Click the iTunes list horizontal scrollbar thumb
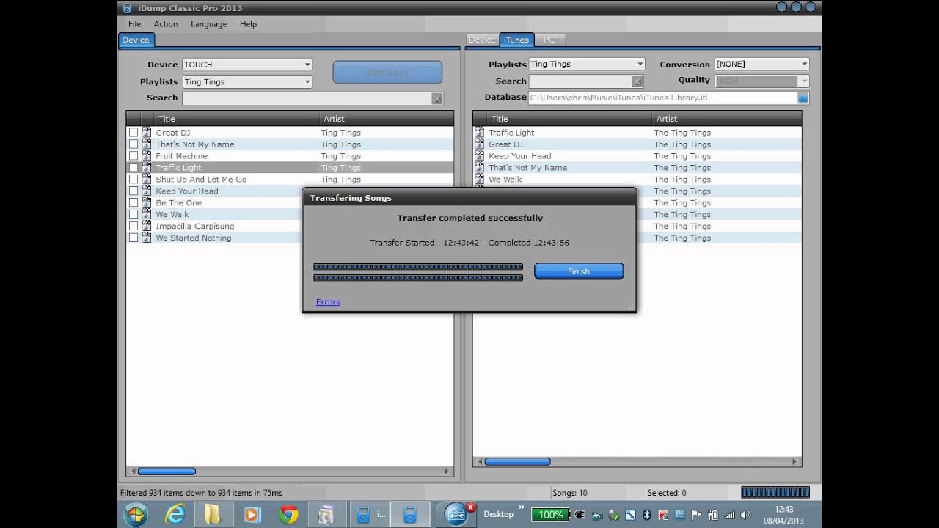The height and width of the screenshot is (528, 939). [x=517, y=462]
